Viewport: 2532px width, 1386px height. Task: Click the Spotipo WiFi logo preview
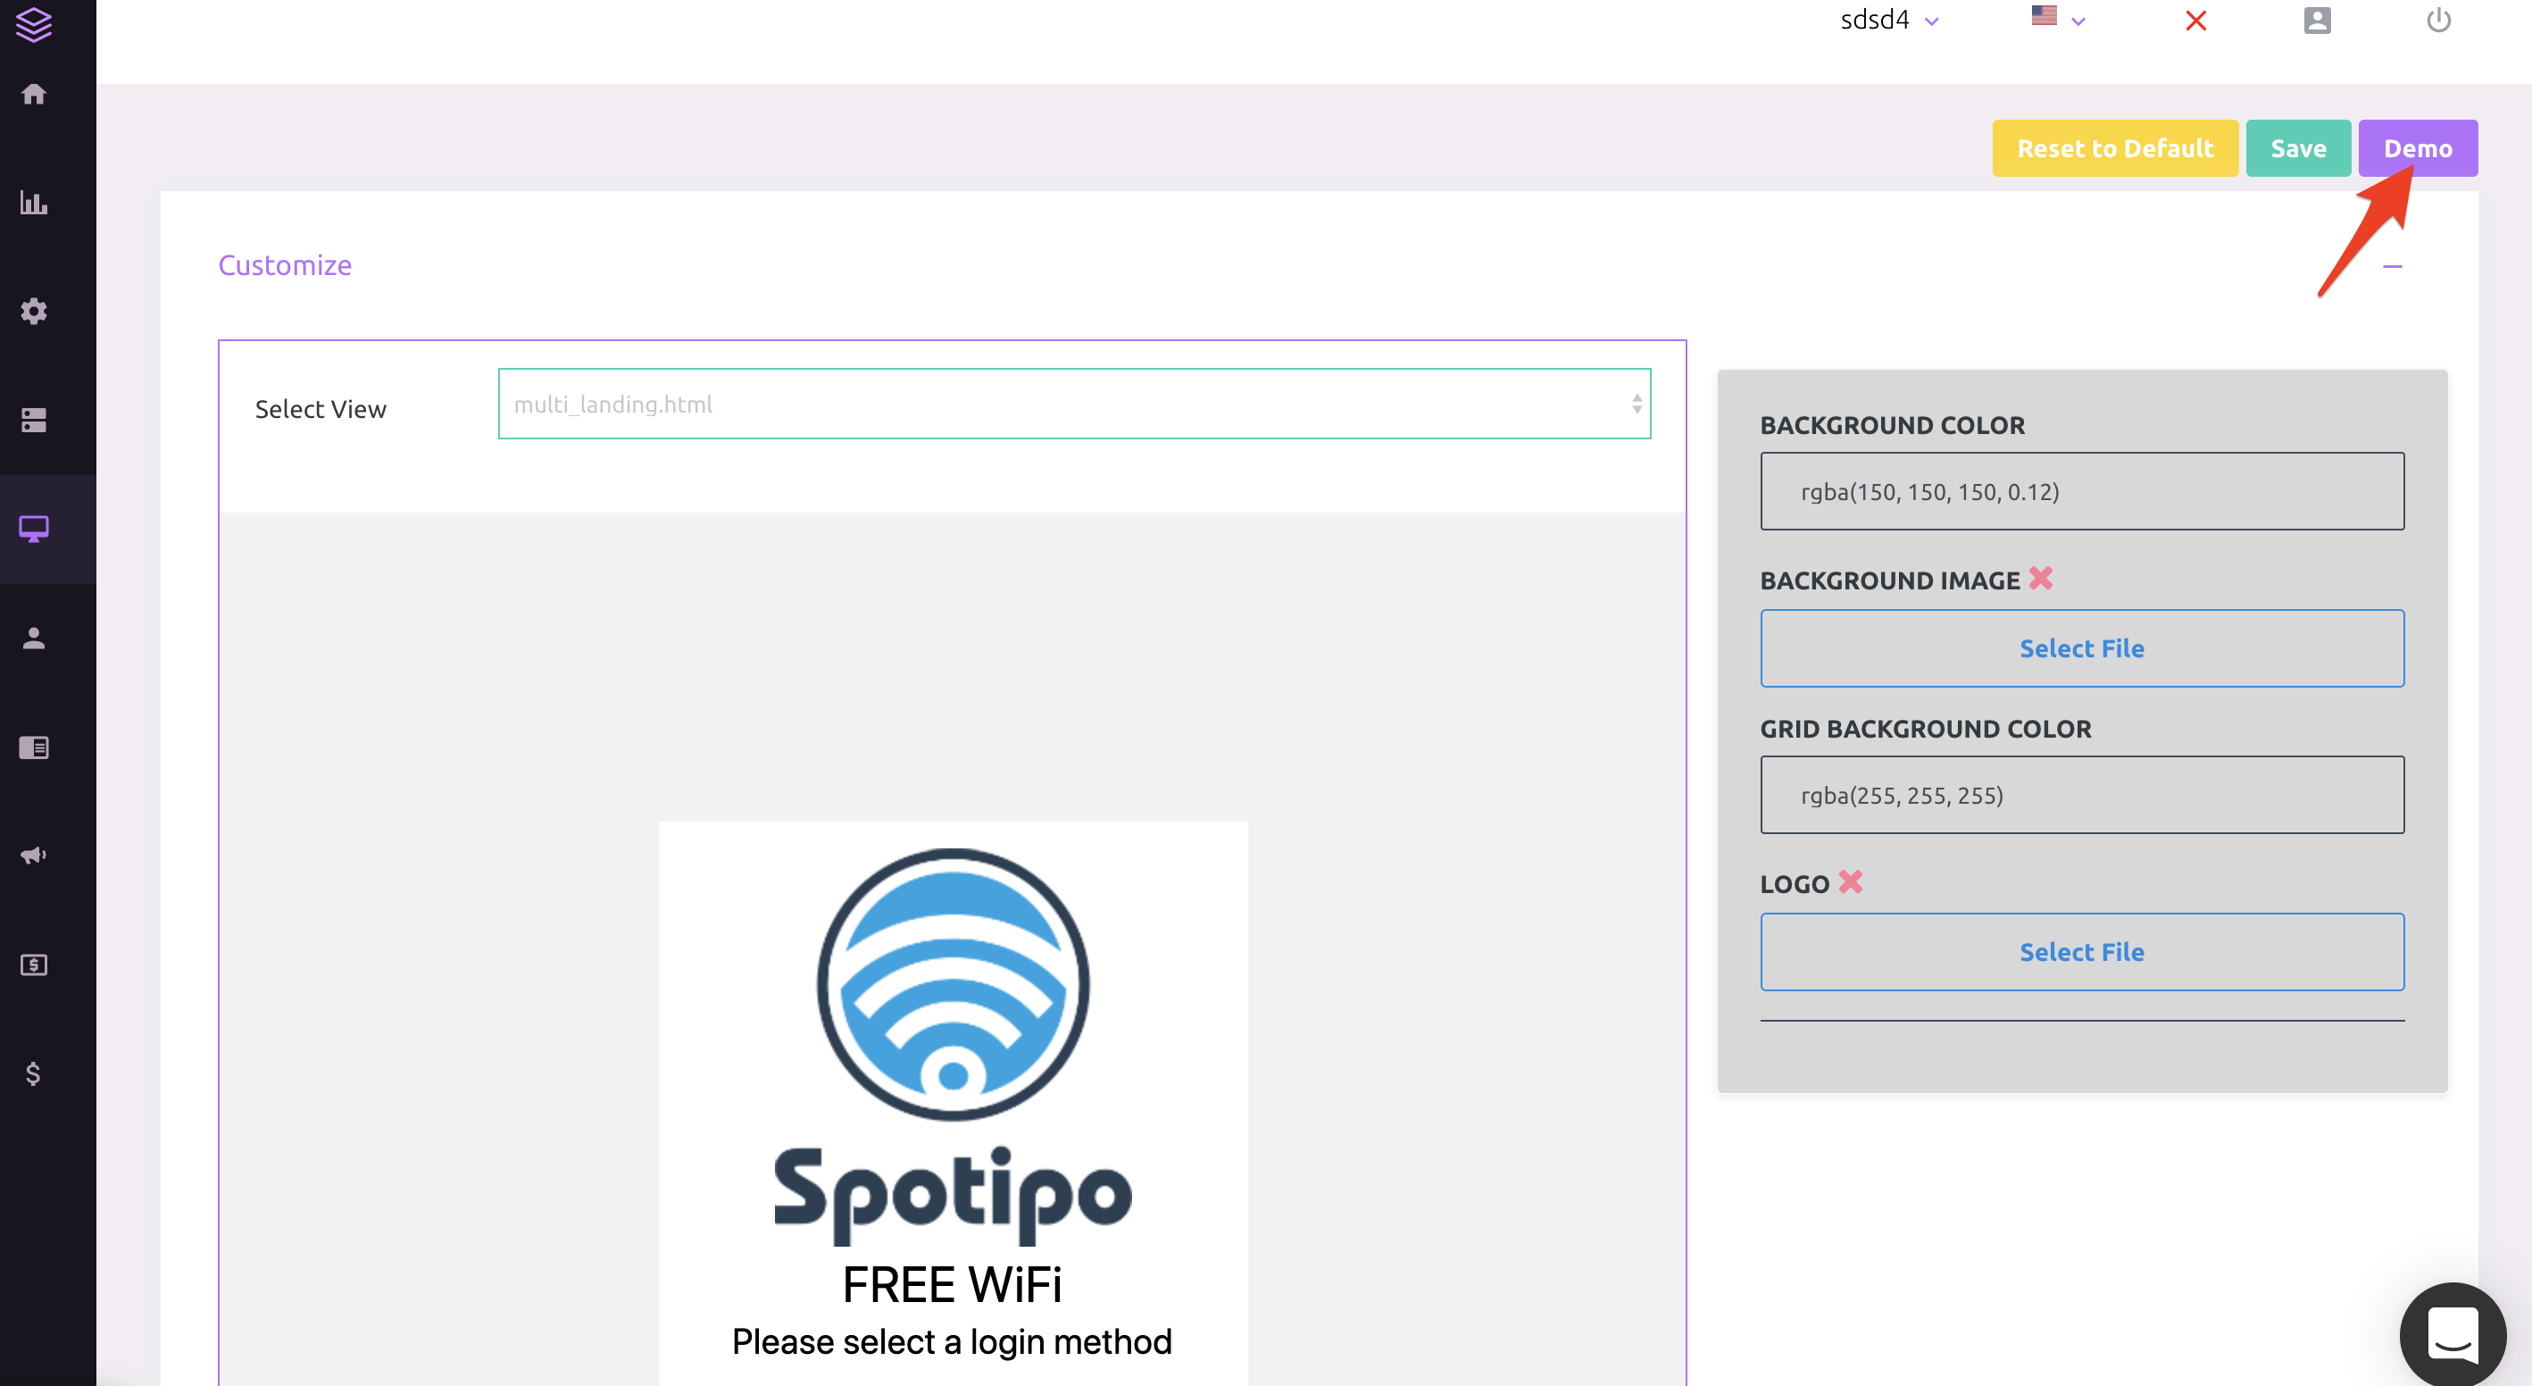click(953, 1047)
